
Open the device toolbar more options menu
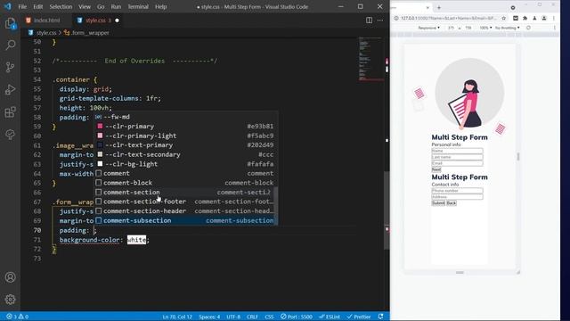(554, 28)
